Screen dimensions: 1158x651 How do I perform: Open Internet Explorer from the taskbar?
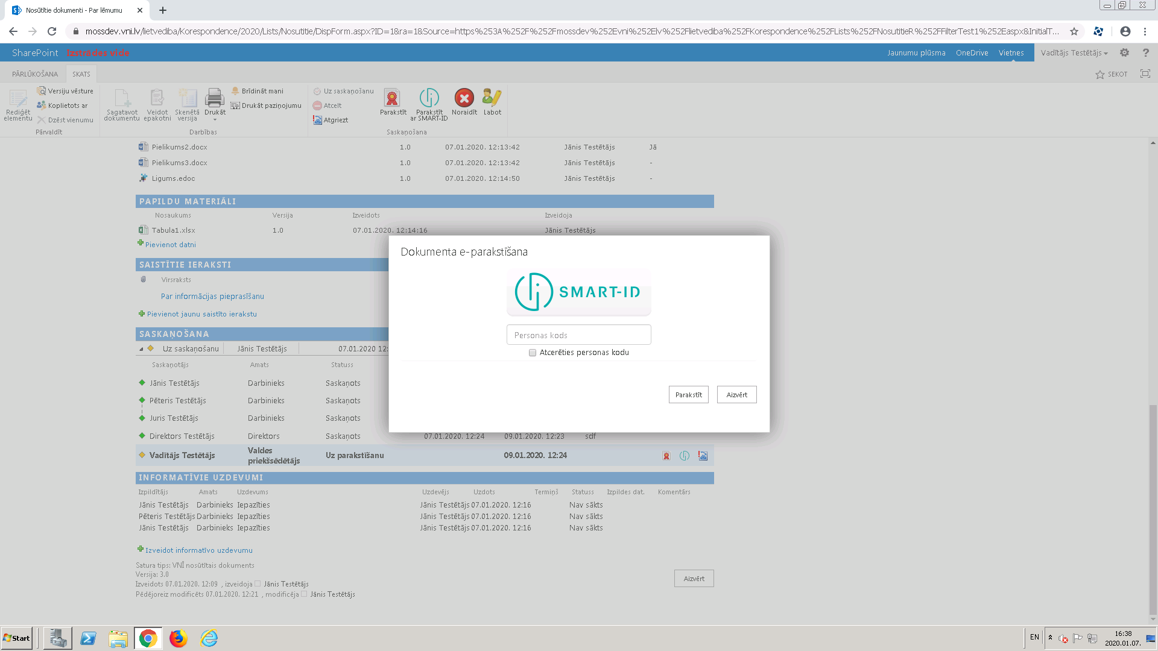click(209, 638)
